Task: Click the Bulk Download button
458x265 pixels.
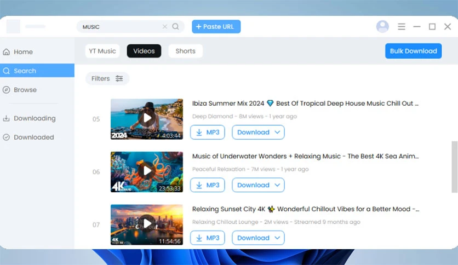Action: (x=413, y=51)
